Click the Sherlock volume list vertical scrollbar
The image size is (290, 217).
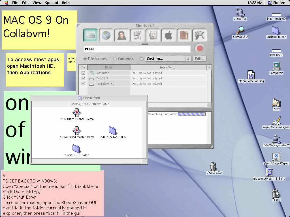(209, 86)
